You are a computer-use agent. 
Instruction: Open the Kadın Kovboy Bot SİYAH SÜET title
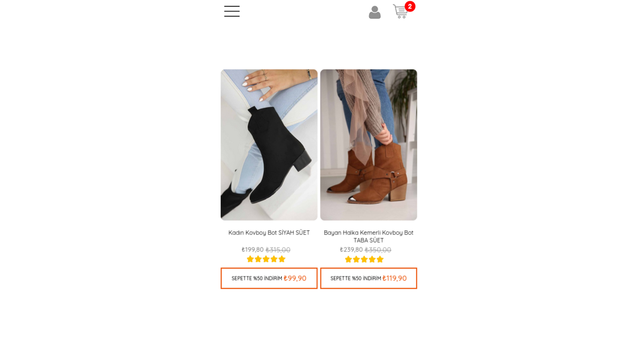point(269,233)
